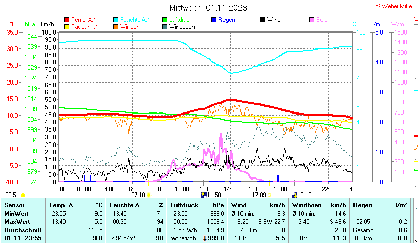
Task: Click the '07:18' sunrise time label
Action: coord(138,195)
